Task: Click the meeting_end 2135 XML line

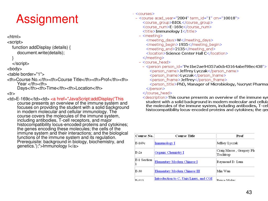Action: [181, 49]
